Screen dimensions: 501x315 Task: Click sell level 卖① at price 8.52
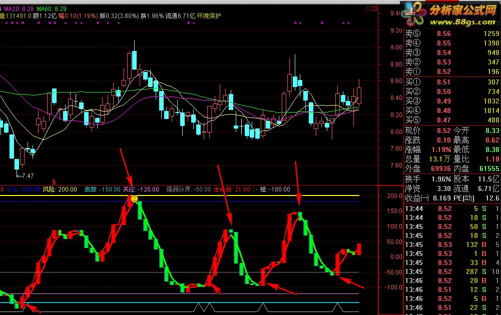(x=452, y=72)
